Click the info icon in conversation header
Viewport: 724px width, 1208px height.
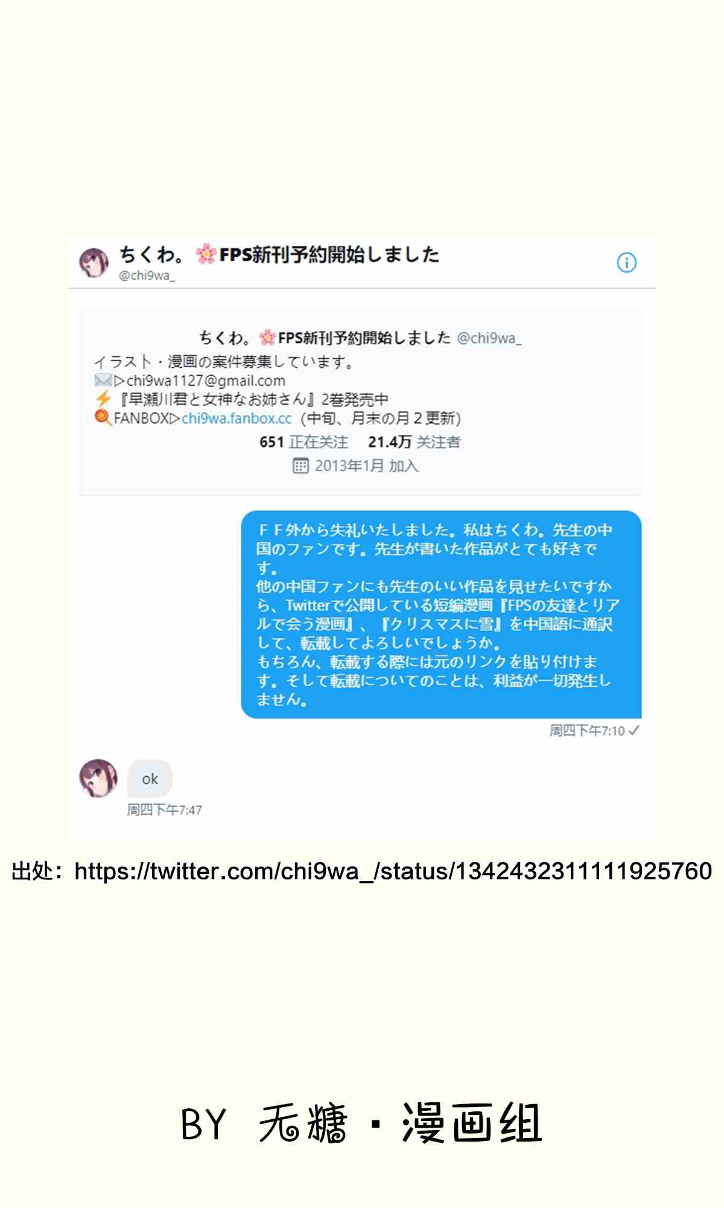pyautogui.click(x=626, y=263)
